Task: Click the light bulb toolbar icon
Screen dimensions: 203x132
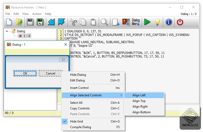Action: pyautogui.click(x=157, y=22)
